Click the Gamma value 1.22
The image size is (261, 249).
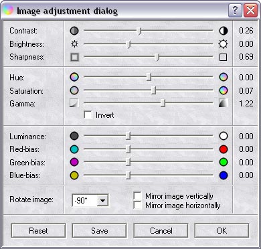click(x=246, y=104)
